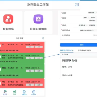Click the 病因 field label
The image size is (97, 97).
coord(64,13)
